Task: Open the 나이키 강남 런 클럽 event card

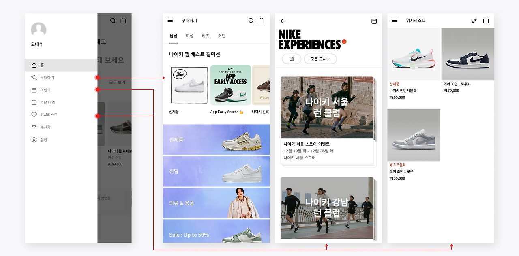Action: (327, 208)
